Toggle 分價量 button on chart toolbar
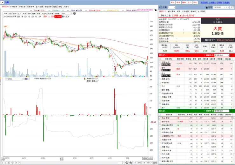 pos(57,14)
